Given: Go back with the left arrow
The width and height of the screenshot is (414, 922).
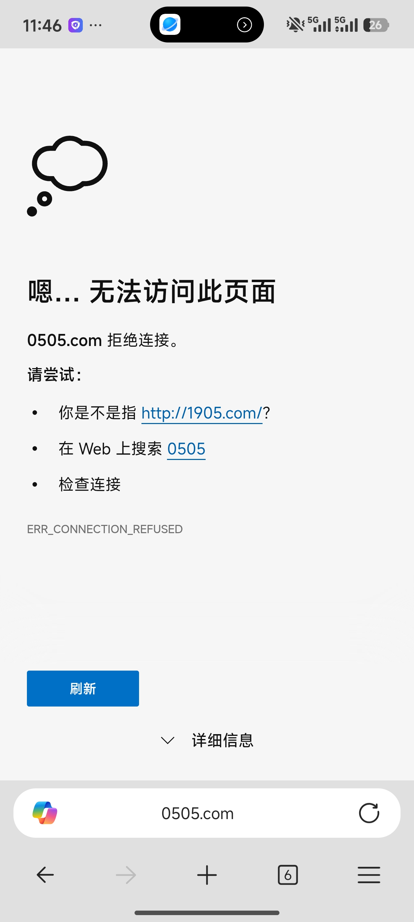Looking at the screenshot, I should pos(46,875).
